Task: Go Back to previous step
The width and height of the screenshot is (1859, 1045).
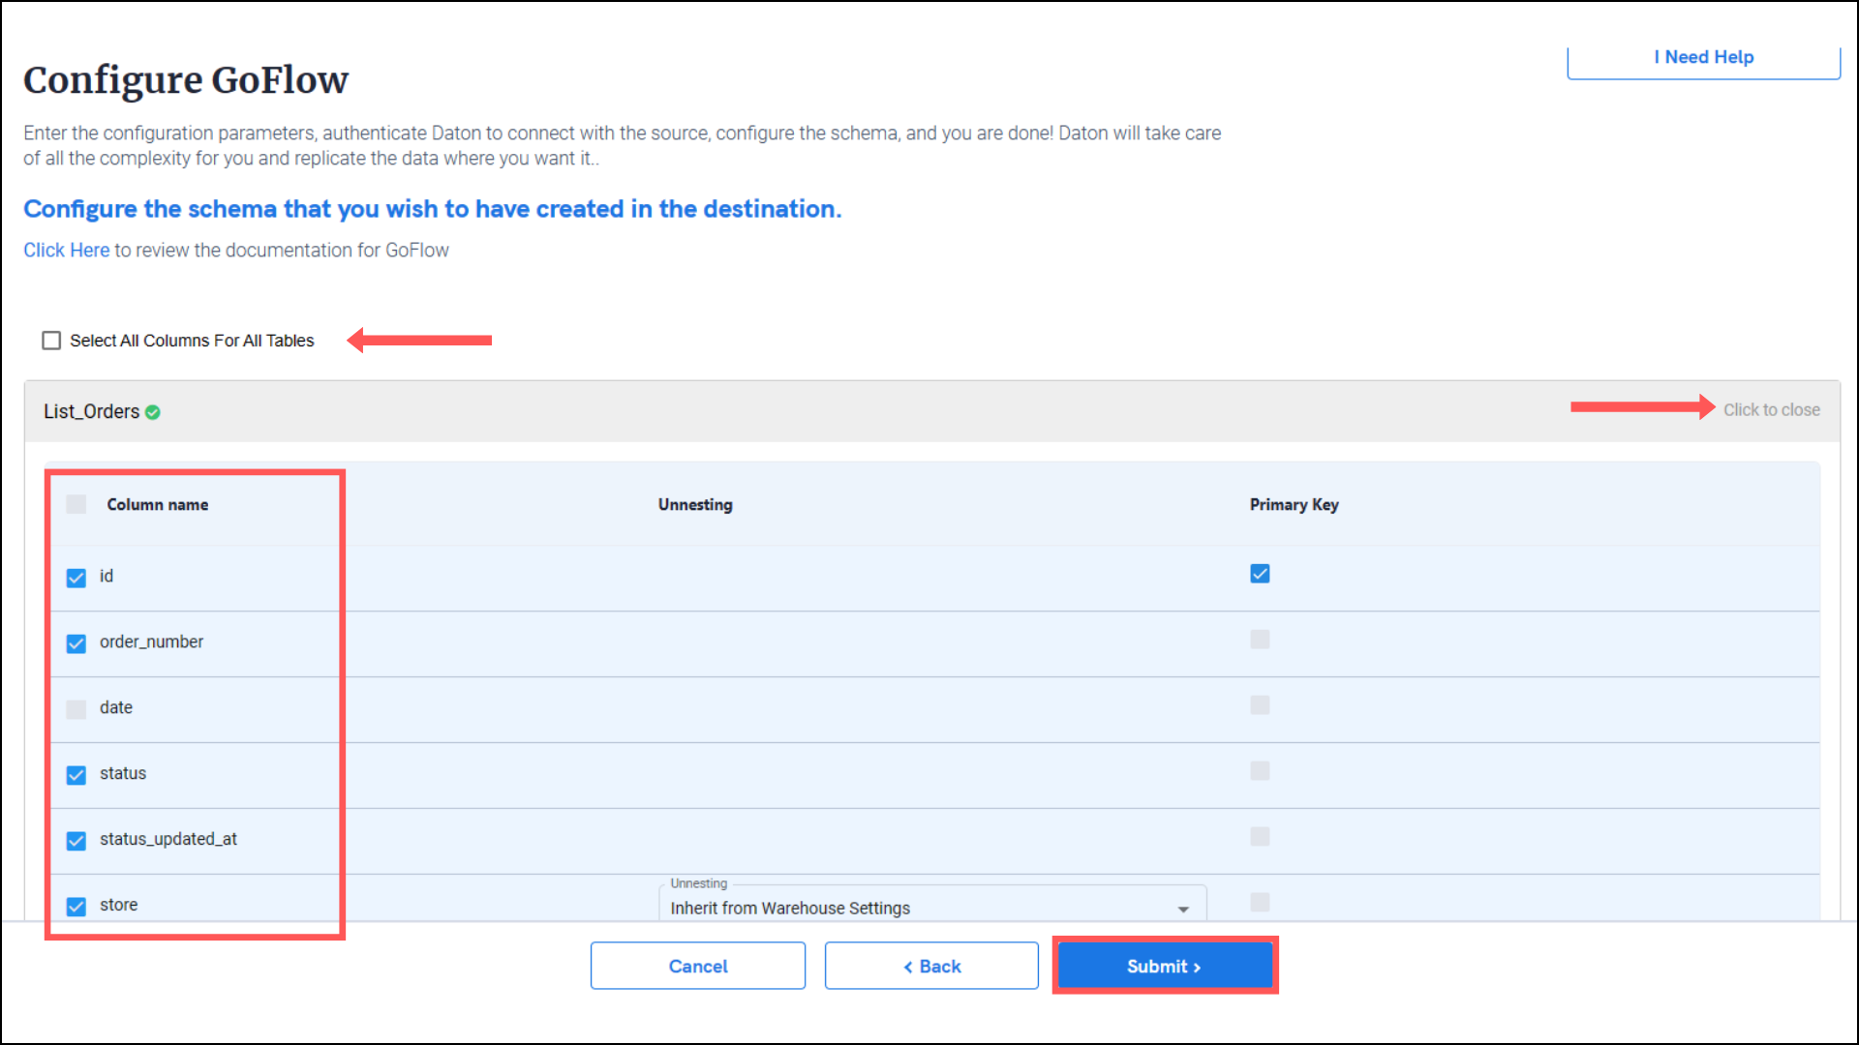Action: tap(931, 966)
